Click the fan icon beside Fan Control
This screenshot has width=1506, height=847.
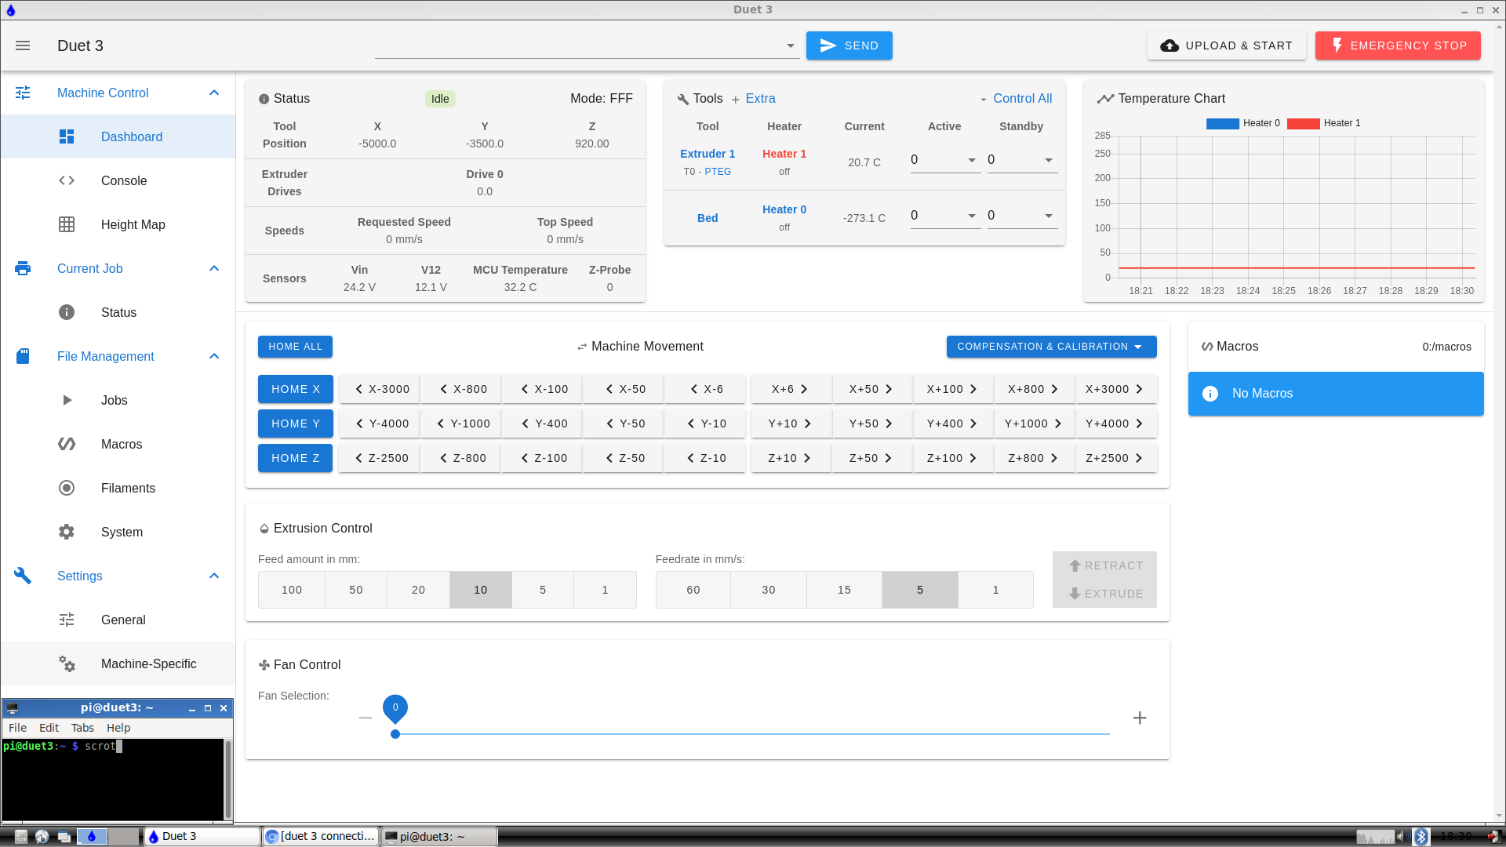264,665
